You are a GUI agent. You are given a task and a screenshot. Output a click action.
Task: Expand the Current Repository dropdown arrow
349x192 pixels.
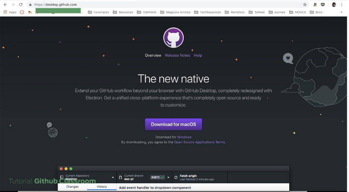tap(113, 177)
